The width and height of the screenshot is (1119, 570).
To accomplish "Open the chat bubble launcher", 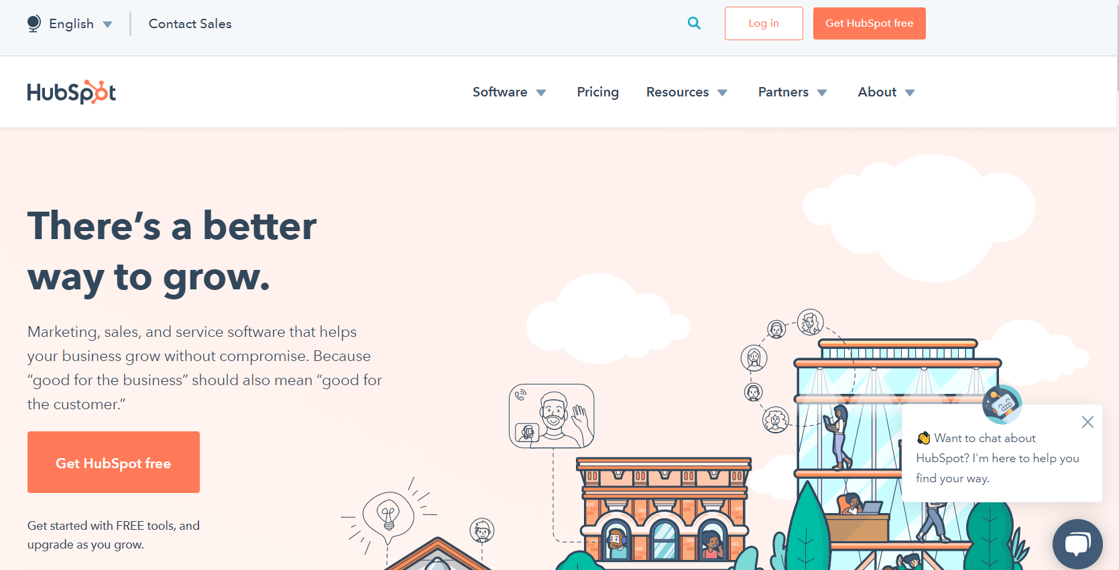I will 1077,544.
